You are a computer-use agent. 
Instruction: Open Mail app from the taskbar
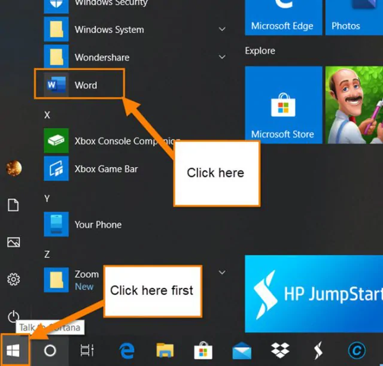click(x=242, y=350)
